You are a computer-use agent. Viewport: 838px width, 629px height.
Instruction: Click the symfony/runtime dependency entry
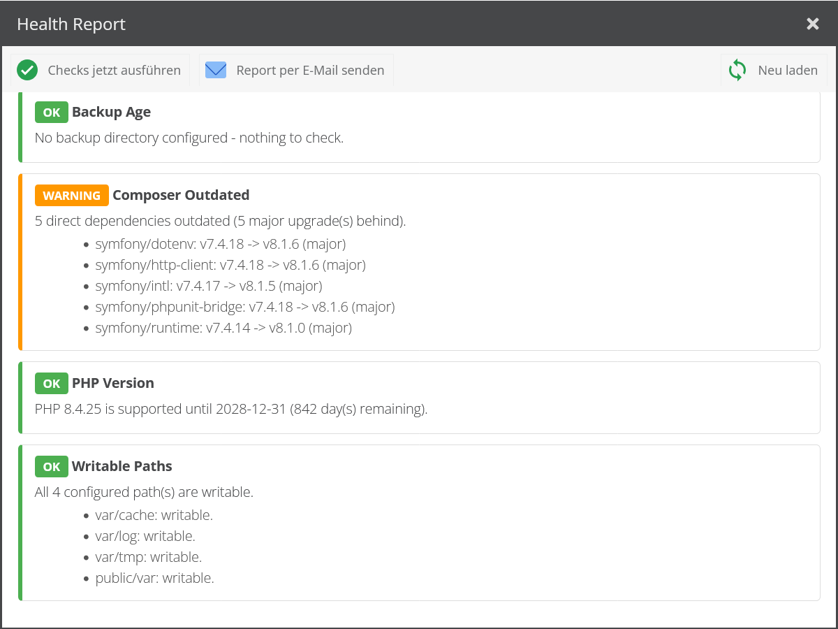pyautogui.click(x=223, y=328)
